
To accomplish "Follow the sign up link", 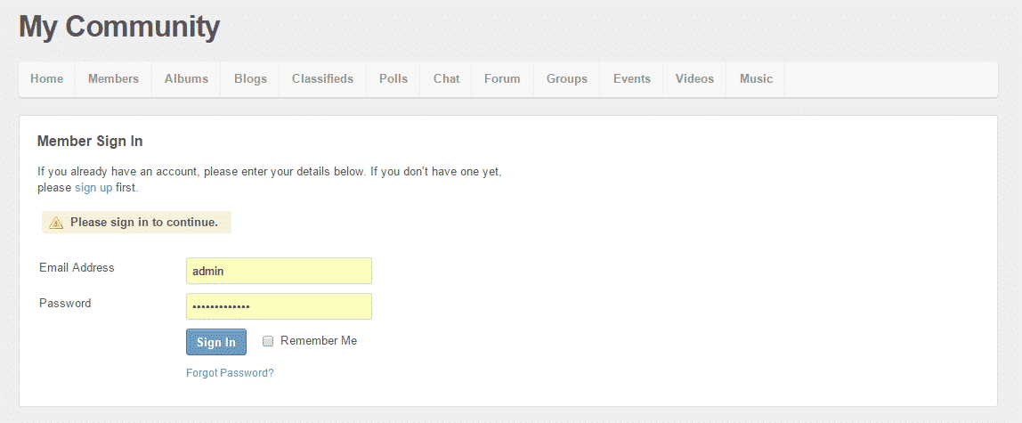I will (93, 188).
